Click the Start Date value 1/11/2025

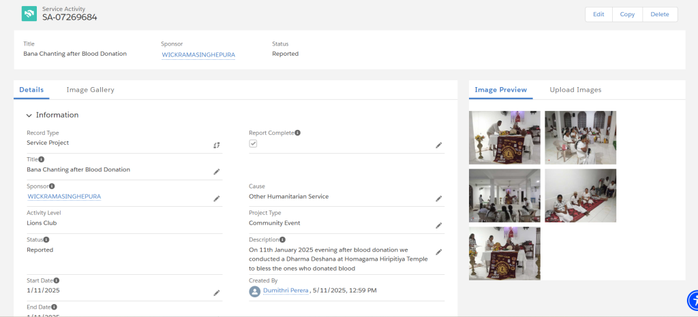(x=43, y=290)
